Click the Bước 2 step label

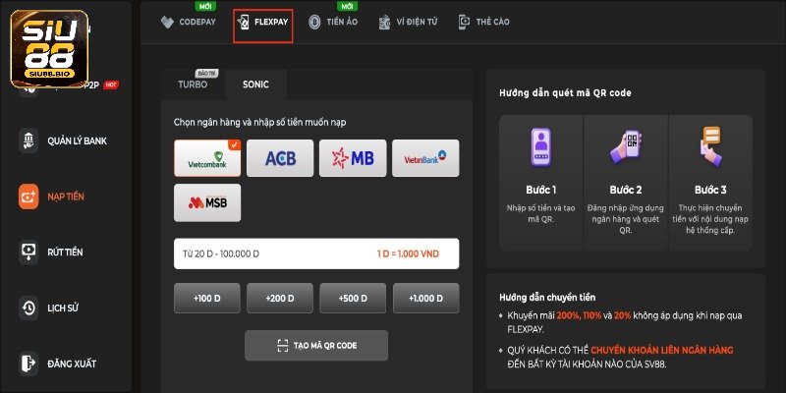coord(626,190)
